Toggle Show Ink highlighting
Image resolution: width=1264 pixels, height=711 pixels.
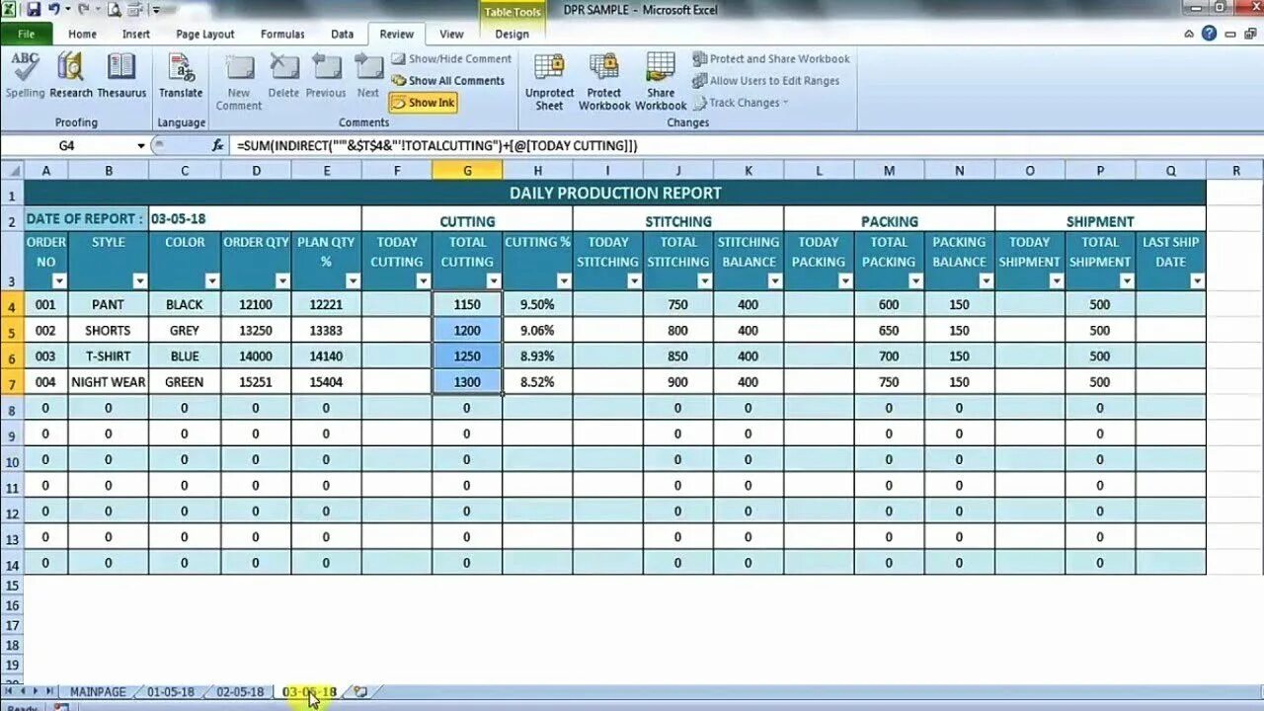point(423,102)
